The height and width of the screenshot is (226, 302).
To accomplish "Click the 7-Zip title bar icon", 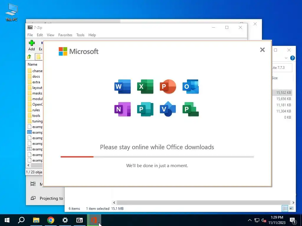I will (x=30, y=27).
